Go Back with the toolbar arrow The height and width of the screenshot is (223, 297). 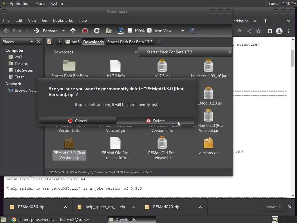12,31
